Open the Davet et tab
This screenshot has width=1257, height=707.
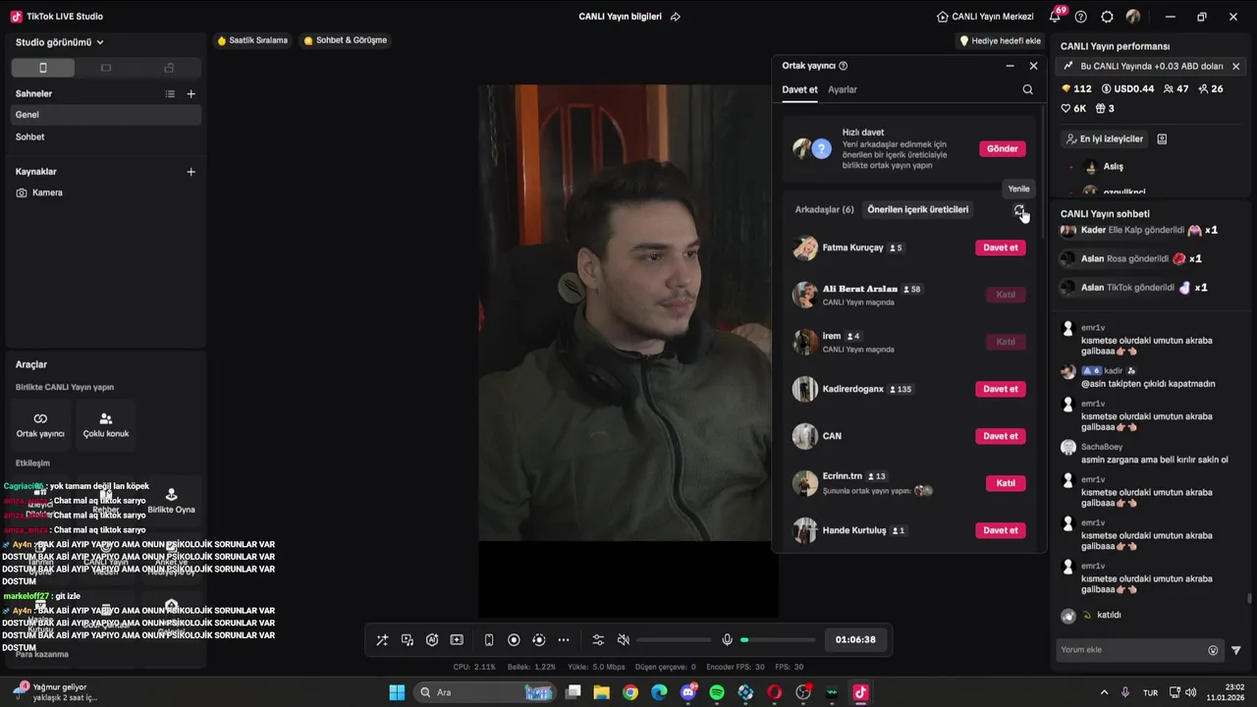click(799, 89)
